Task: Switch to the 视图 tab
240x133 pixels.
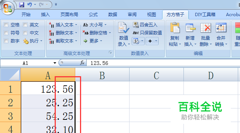Action: pyautogui.click(x=152, y=15)
